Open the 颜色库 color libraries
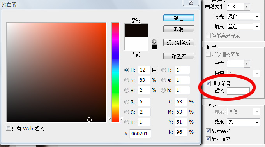Viewport: 265px width, 147px height. (179, 56)
